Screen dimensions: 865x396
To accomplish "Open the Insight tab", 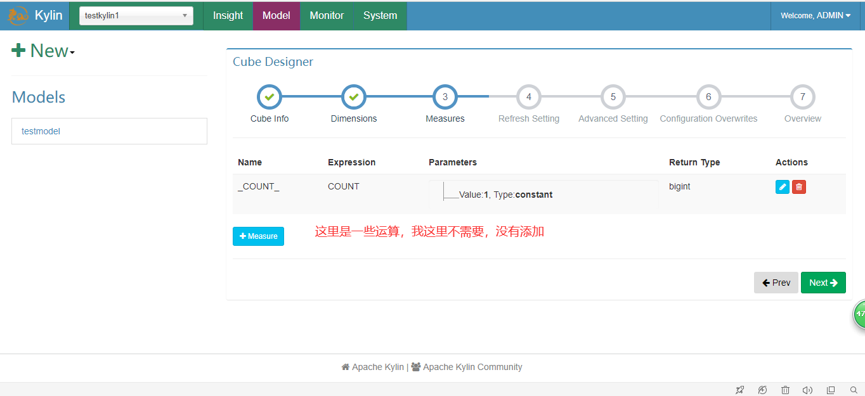I will (228, 16).
